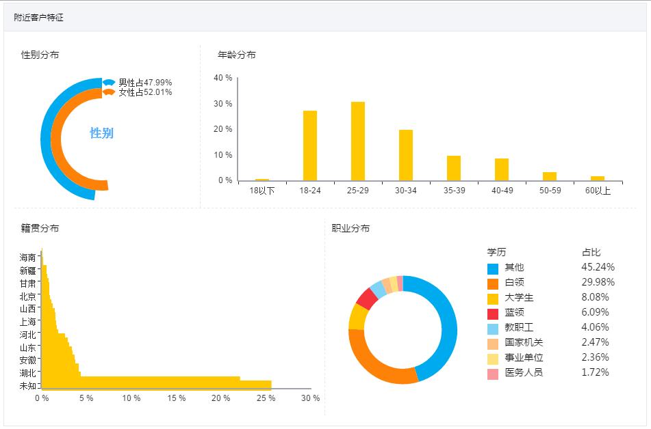Click the 45.24% value
651x429 pixels.
(598, 267)
